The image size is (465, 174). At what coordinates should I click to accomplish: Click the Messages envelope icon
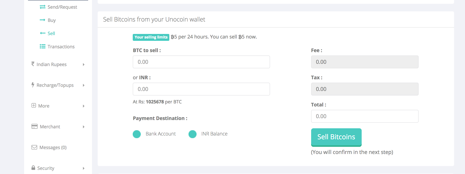point(34,147)
